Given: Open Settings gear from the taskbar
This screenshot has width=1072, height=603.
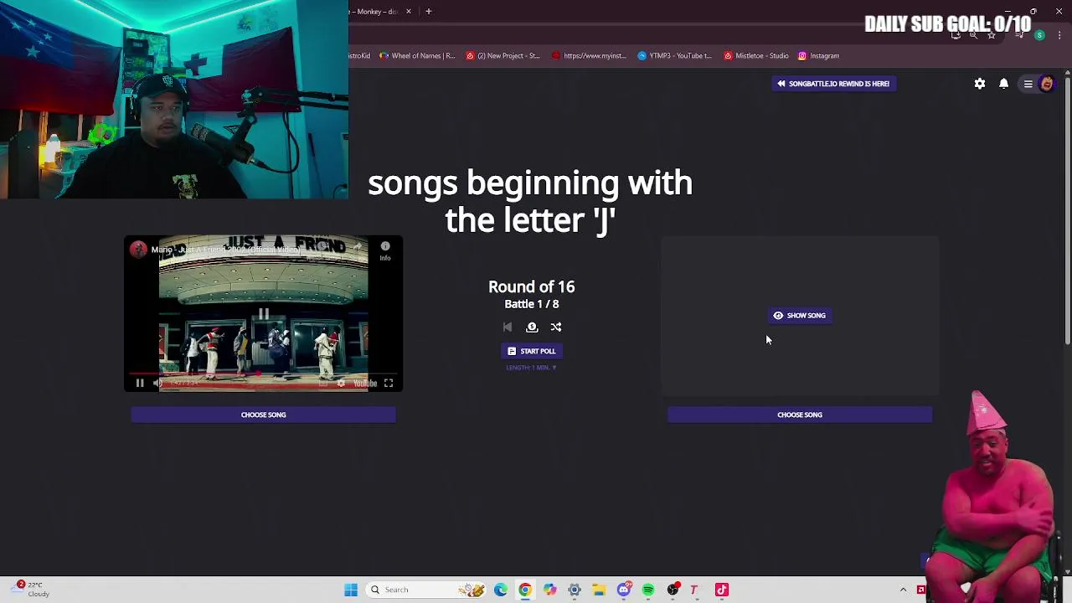Looking at the screenshot, I should pyautogui.click(x=575, y=590).
